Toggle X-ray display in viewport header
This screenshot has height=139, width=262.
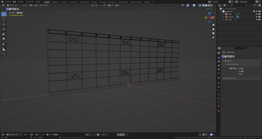pos(200,5)
